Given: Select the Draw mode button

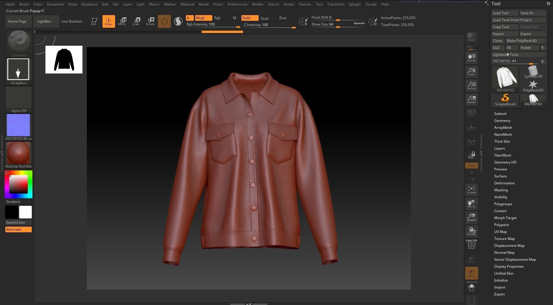Looking at the screenshot, I should [x=109, y=21].
